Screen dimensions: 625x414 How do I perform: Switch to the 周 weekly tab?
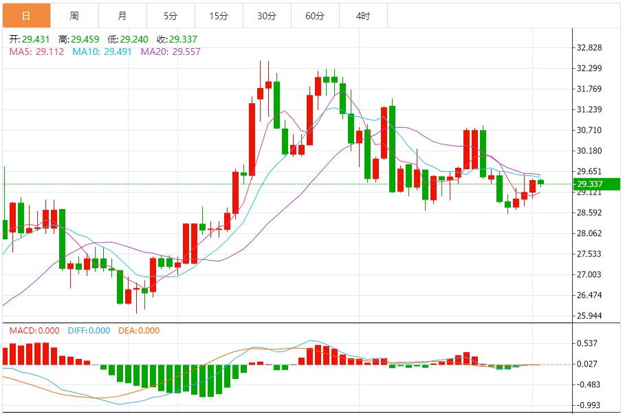[74, 16]
